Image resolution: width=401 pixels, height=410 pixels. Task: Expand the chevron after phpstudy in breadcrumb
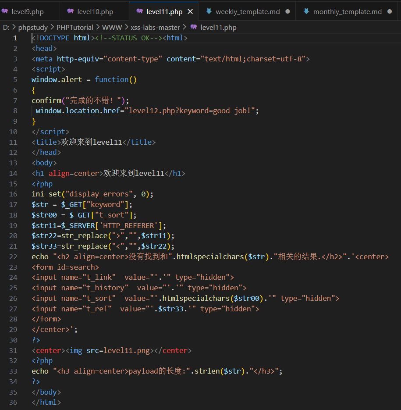52,27
